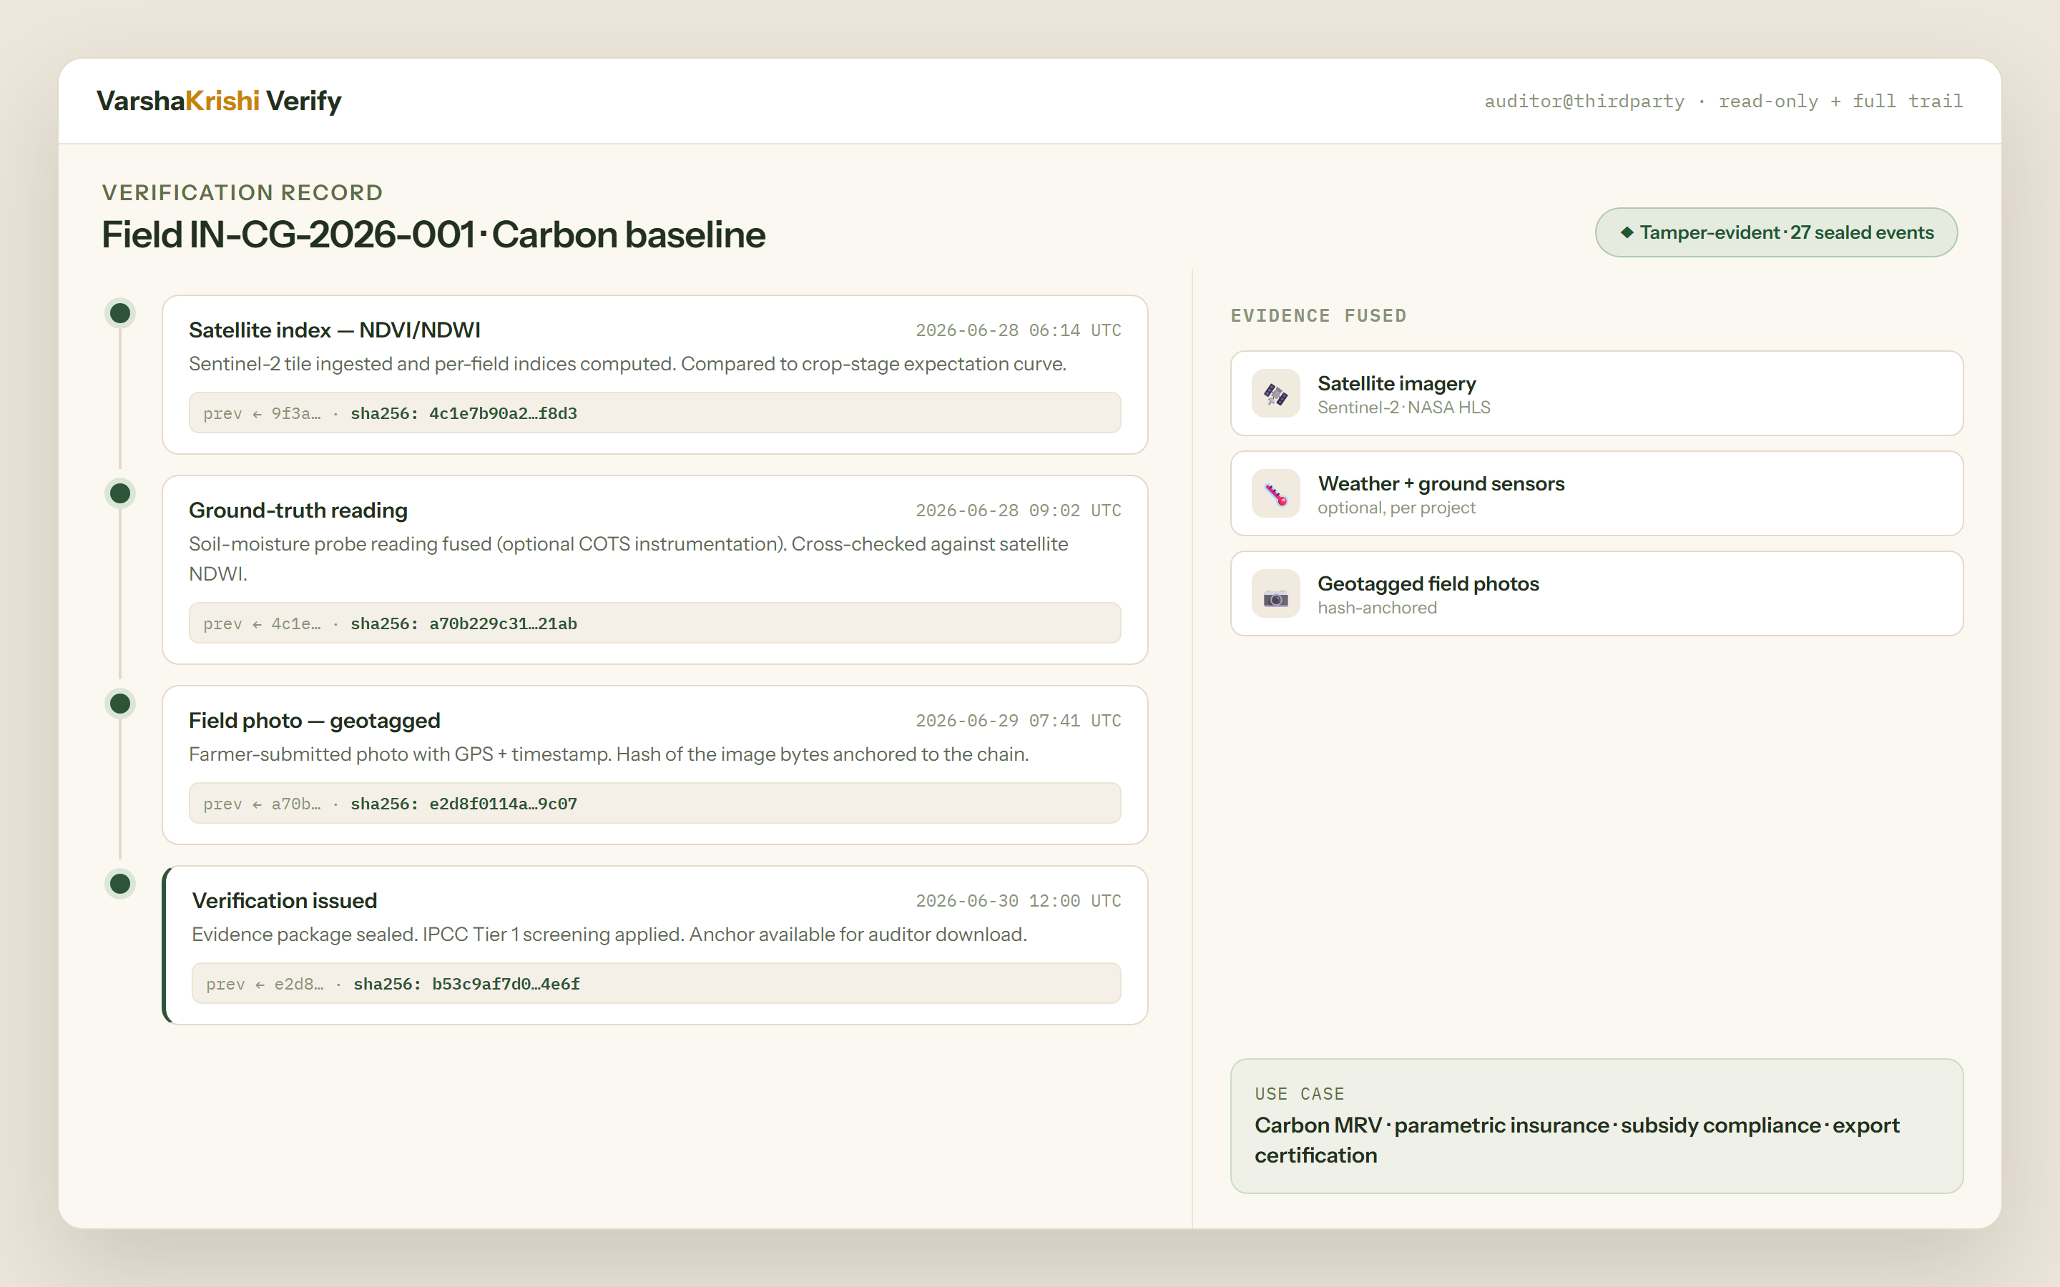This screenshot has height=1287, width=2060.
Task: Click the sha256 e2d8f0114a hash row
Action: [654, 804]
